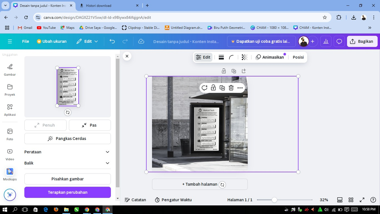This screenshot has width=380, height=214.
Task: Open the transparency checkerboard control
Action: tap(244, 57)
